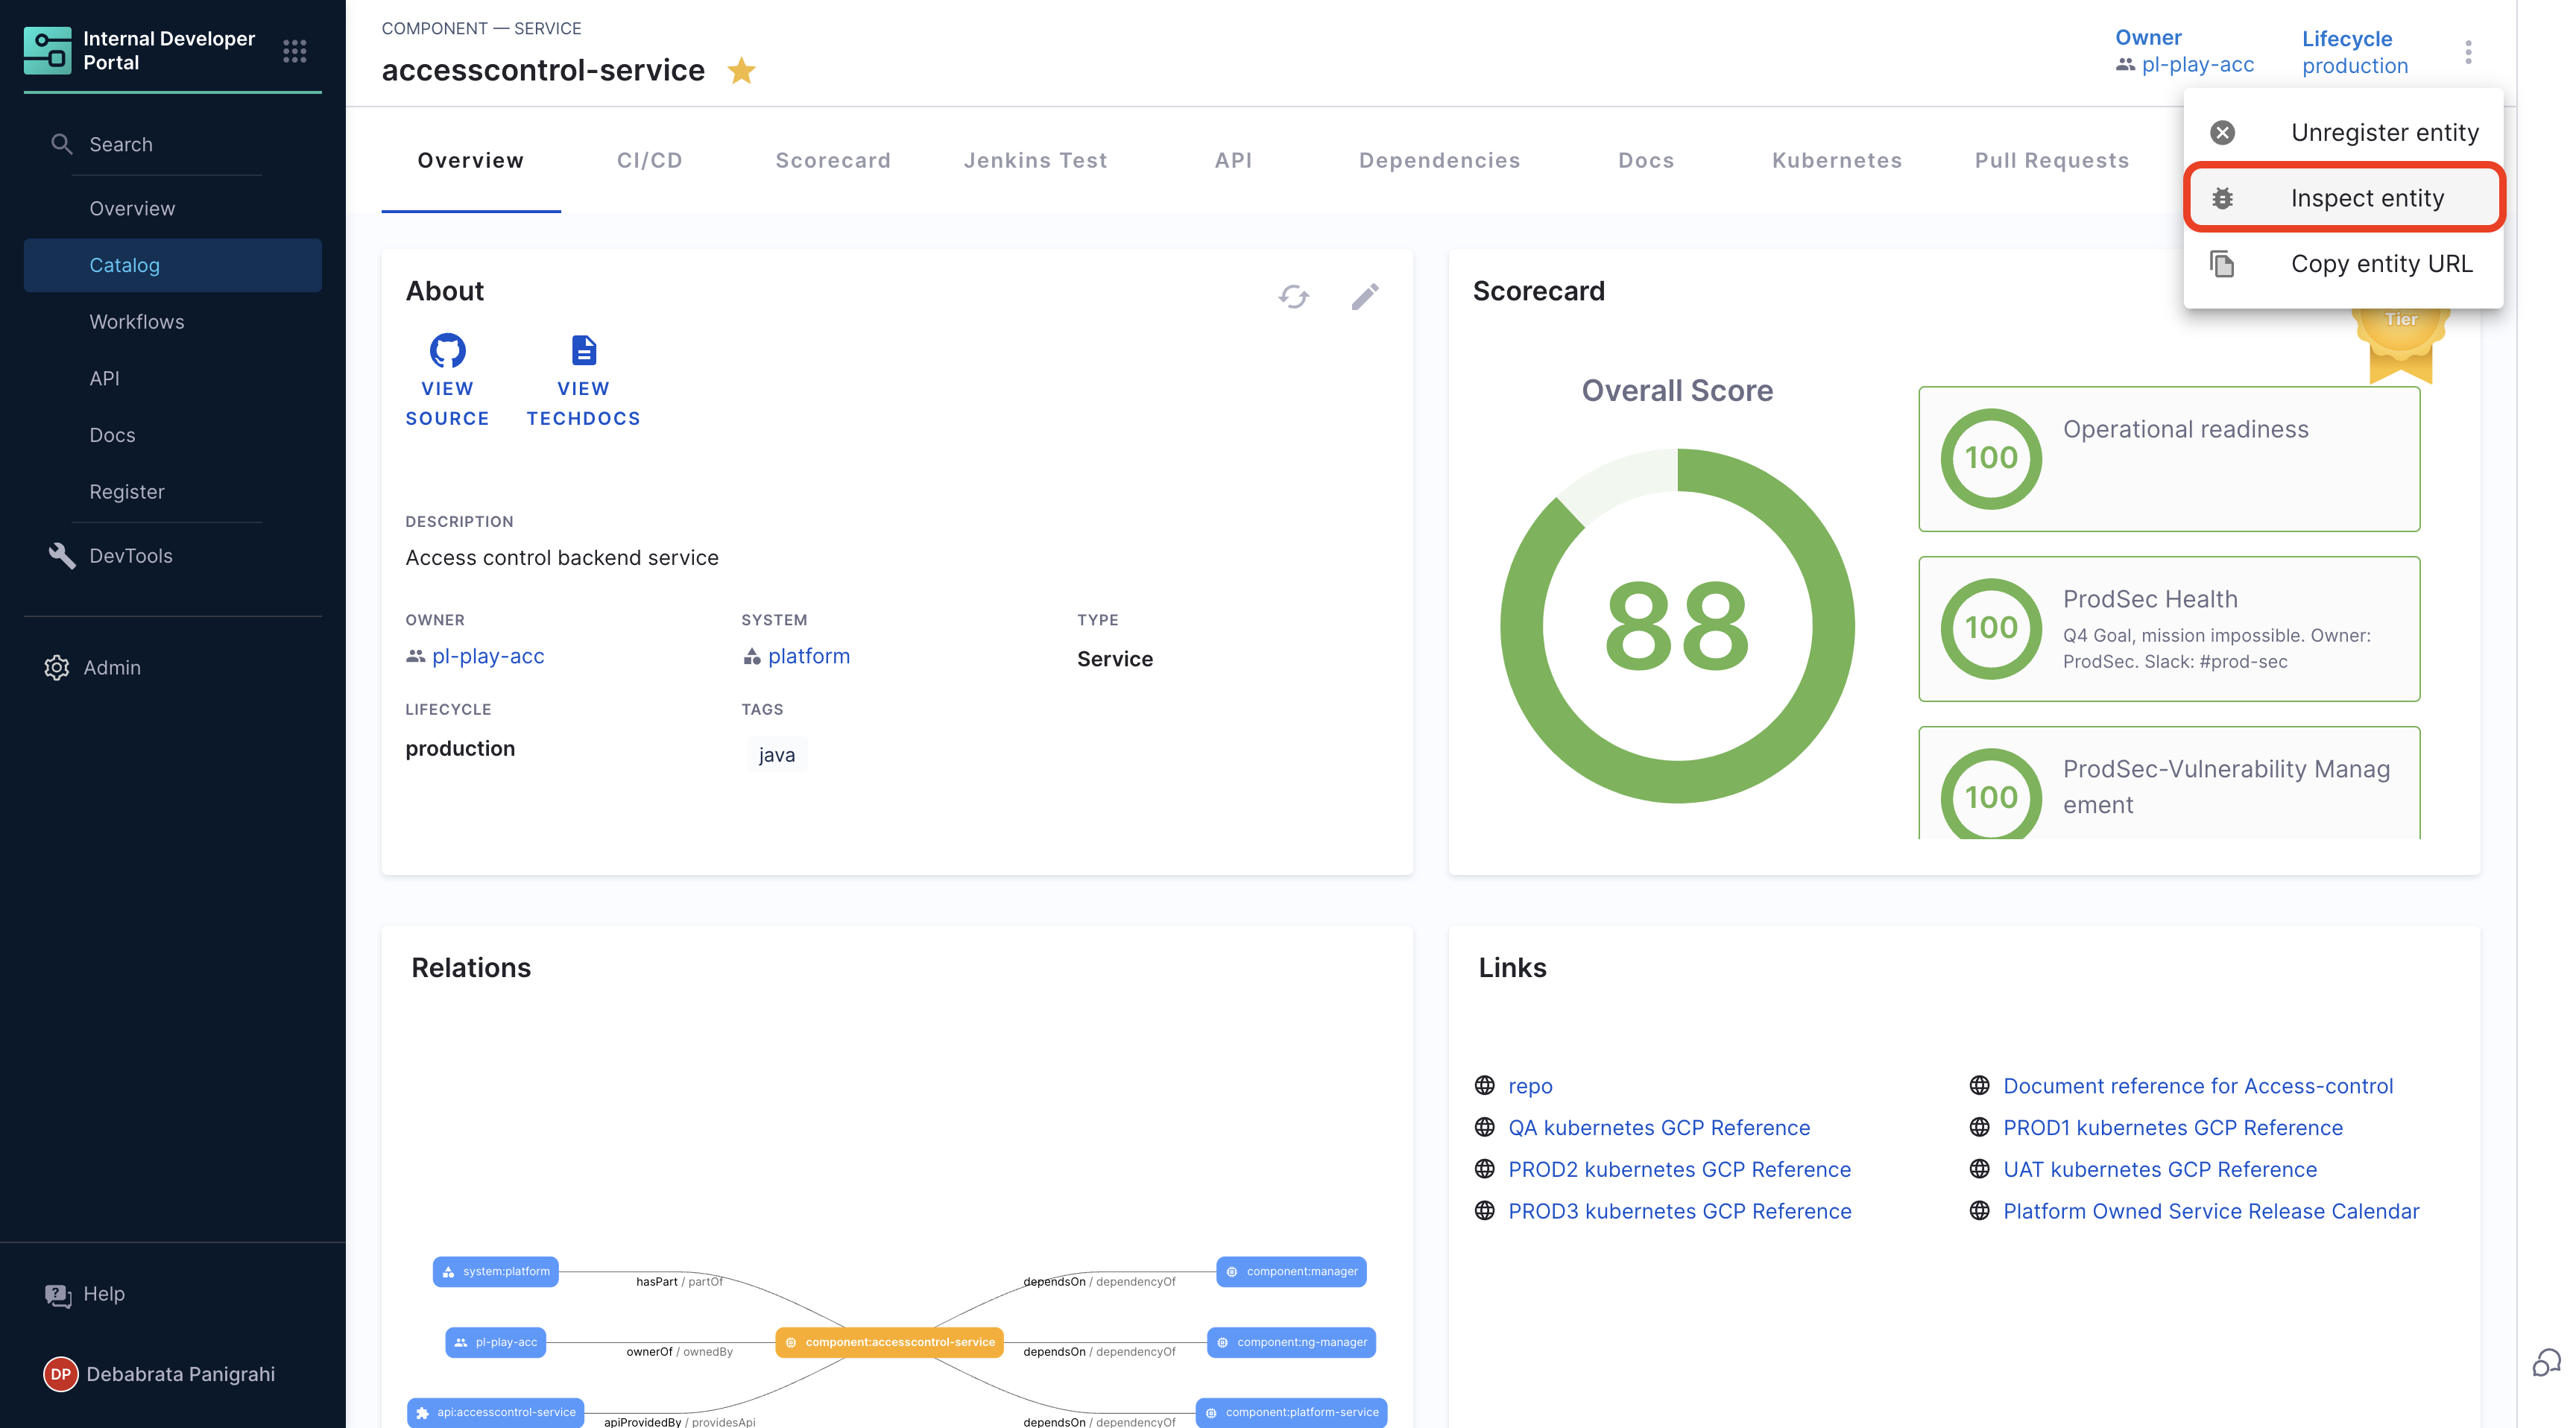The image size is (2576, 1428).
Task: Click the star favorite icon beside accesscontrol-service
Action: pos(741,70)
